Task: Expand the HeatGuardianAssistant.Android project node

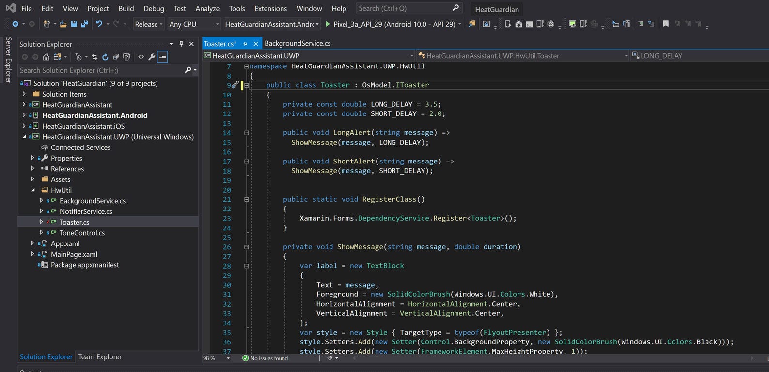Action: coord(24,115)
